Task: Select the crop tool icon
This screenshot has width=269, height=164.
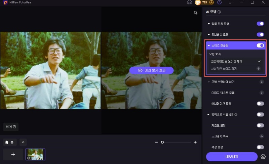Action: [196, 13]
